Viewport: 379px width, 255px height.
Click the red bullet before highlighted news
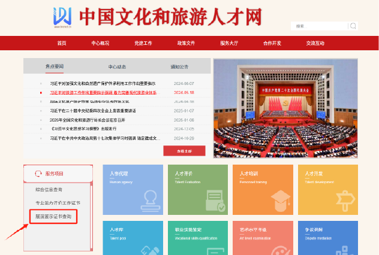pyautogui.click(x=41, y=93)
